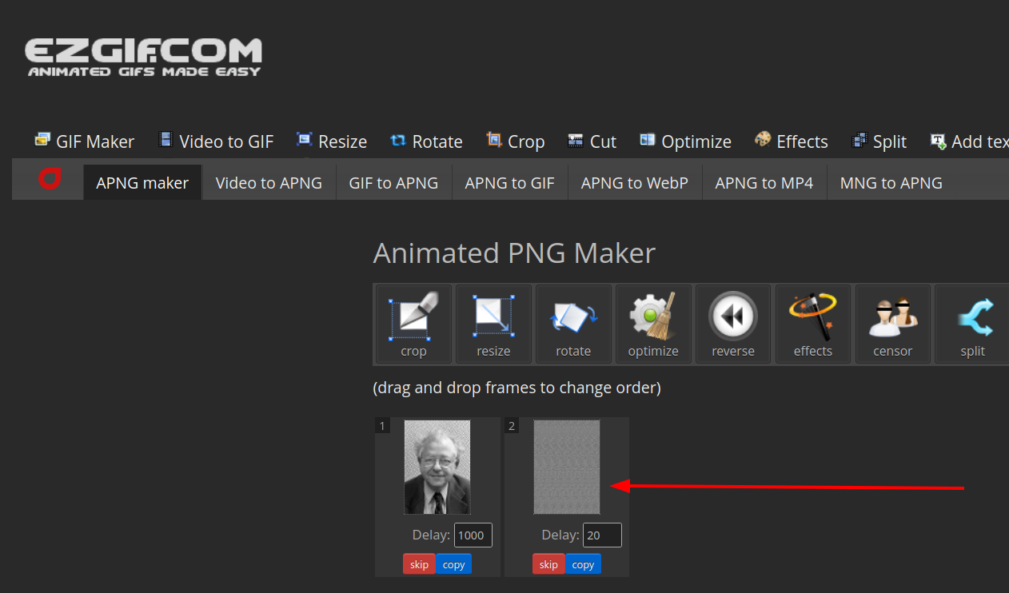Open the resize tool
The height and width of the screenshot is (593, 1009).
tap(493, 324)
